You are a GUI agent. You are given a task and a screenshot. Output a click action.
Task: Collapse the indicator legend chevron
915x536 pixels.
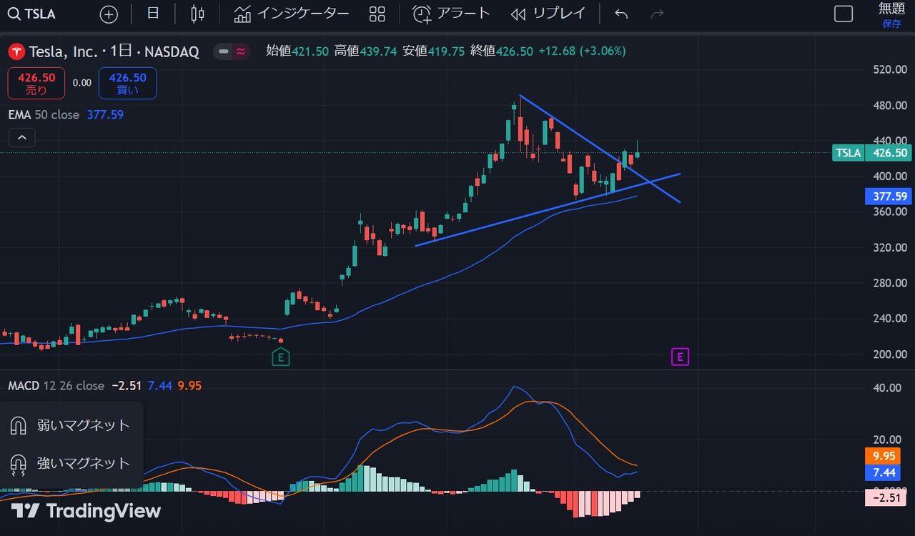(x=22, y=137)
